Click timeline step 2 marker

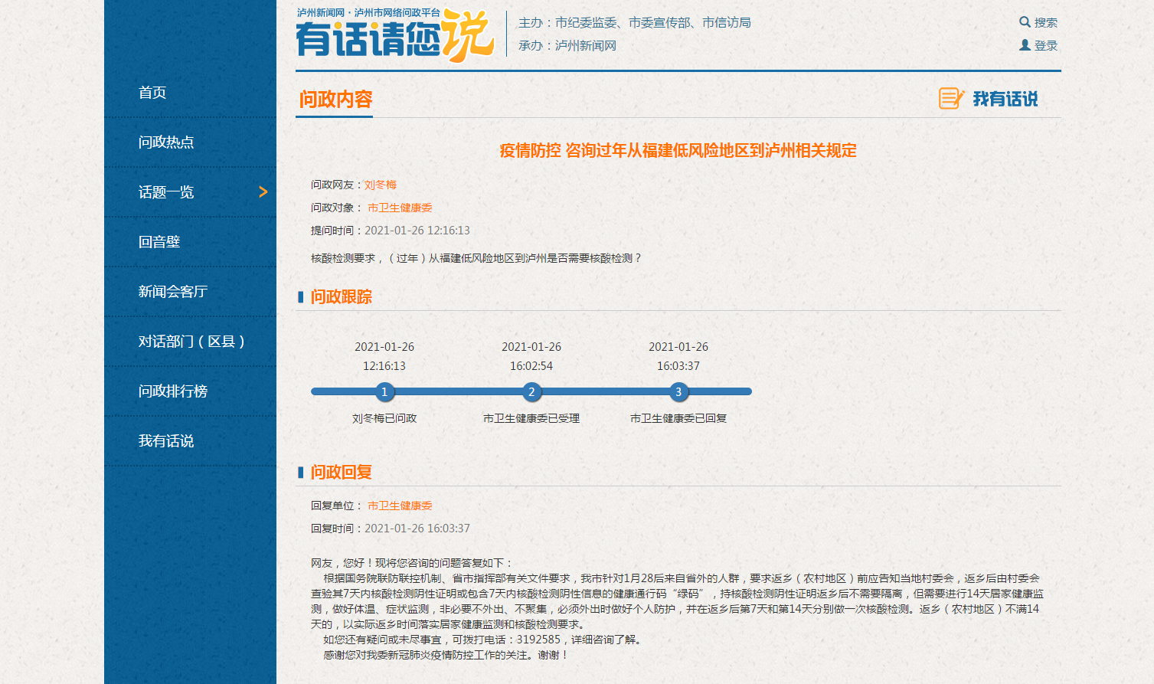[531, 392]
